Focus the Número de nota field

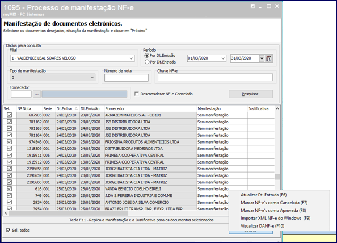pyautogui.click(x=127, y=78)
